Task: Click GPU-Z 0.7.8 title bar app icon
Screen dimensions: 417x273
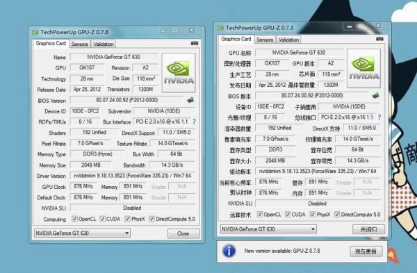Action: (x=35, y=32)
